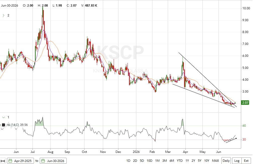Open the start date calendar icon
Image resolution: width=253 pixels, height=164 pixels.
(x=10, y=161)
